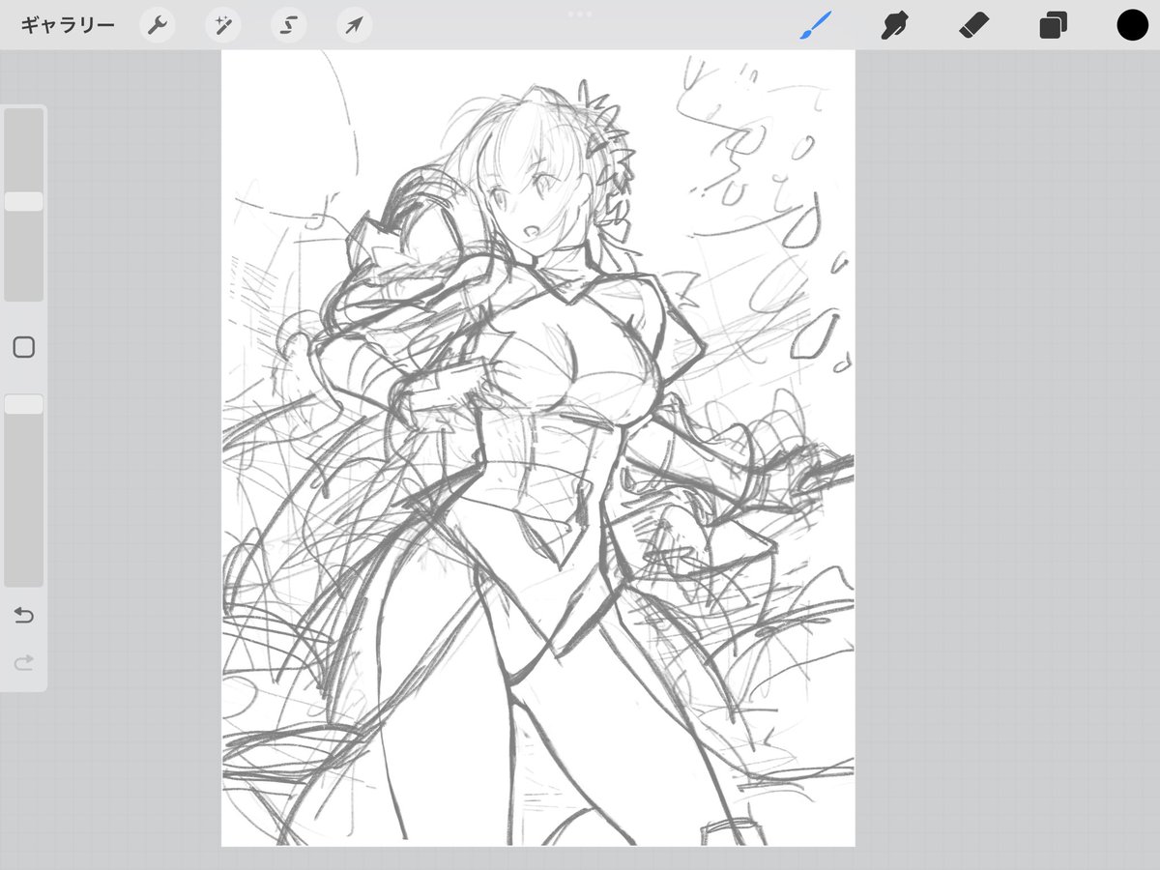Adjust the brush size slider handle
Viewport: 1160px width, 870px height.
coord(24,201)
